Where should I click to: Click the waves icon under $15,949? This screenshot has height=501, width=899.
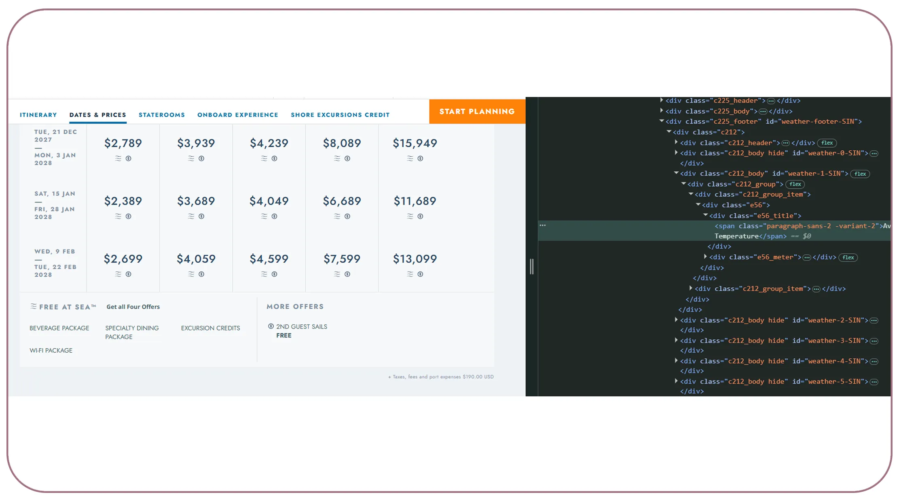pyautogui.click(x=410, y=158)
